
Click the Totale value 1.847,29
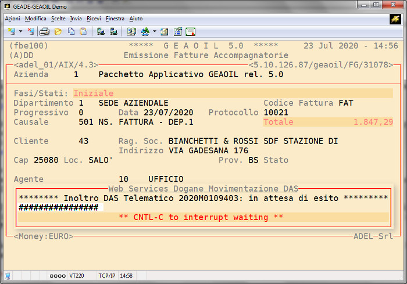click(x=373, y=122)
